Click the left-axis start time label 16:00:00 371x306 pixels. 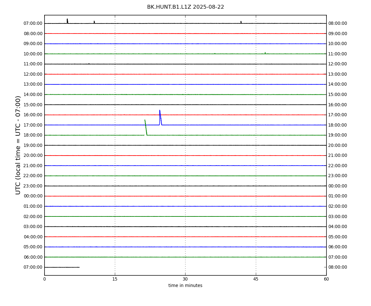point(33,115)
